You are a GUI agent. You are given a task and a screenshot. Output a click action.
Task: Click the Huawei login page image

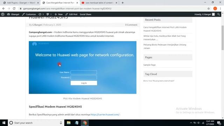(83, 68)
